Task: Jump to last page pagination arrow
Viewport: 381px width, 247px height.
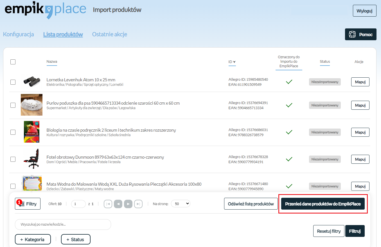Action: [138, 204]
